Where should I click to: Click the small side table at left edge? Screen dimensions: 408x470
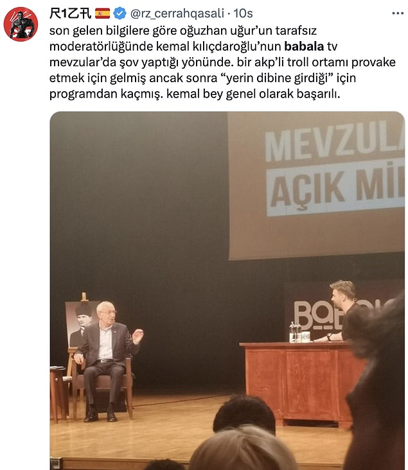[x=58, y=393]
